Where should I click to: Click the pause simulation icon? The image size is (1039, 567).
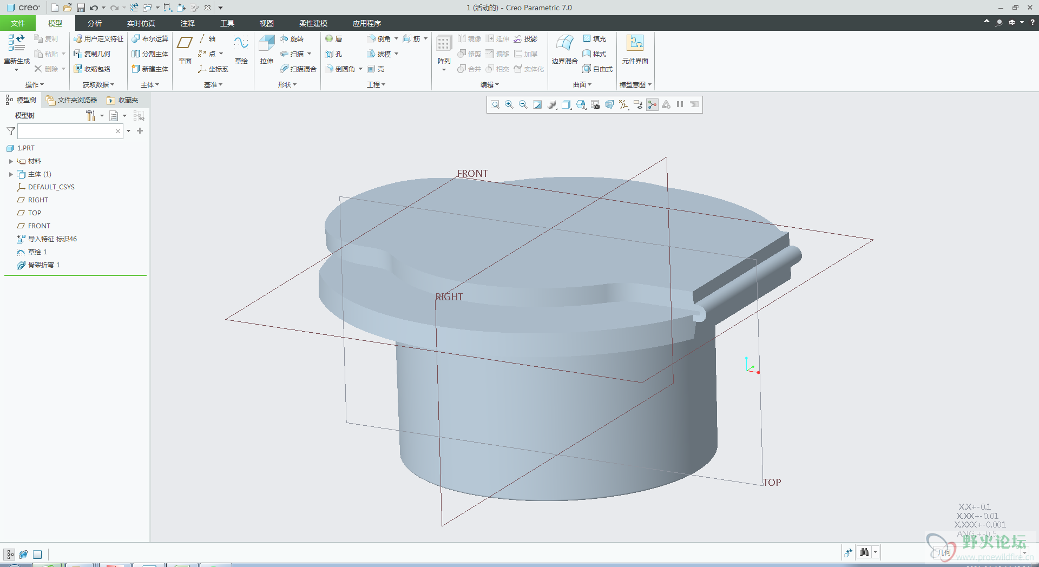click(x=680, y=104)
